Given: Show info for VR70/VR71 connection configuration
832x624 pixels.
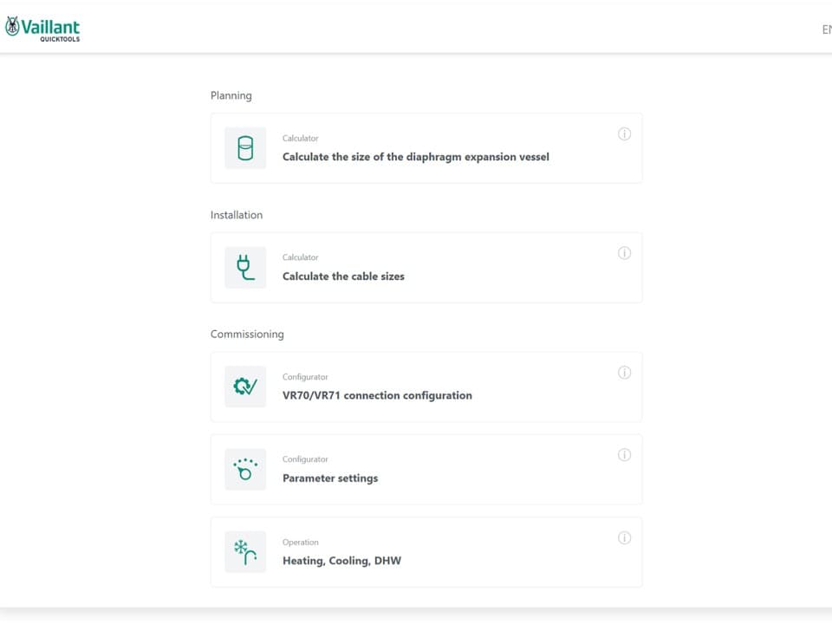Looking at the screenshot, I should point(624,373).
